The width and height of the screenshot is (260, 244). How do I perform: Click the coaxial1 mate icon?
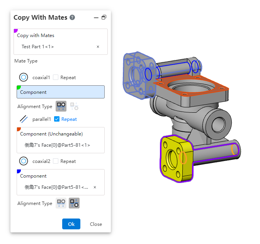[24, 77]
